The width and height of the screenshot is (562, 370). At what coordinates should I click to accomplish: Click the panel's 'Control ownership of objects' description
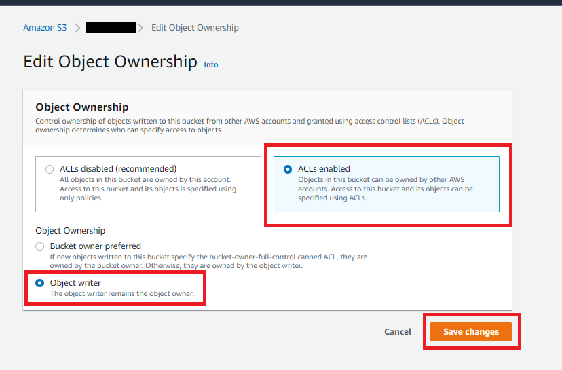[x=249, y=126]
